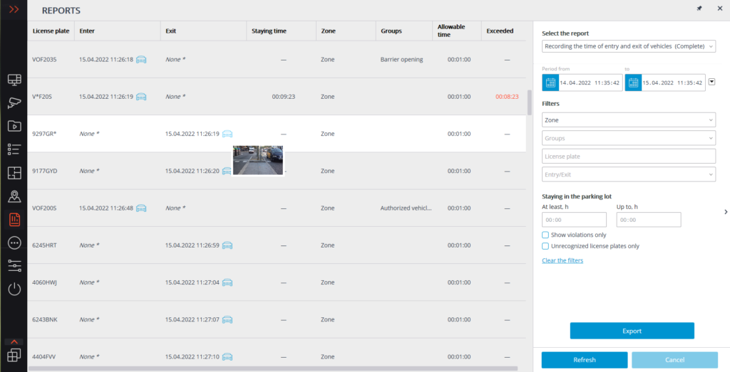This screenshot has height=372, width=730.
Task: Open the Entry/Exit filter dropdown
Action: pos(628,174)
